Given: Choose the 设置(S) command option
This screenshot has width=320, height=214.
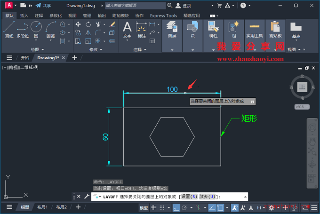Looking at the screenshot, I should pyautogui.click(x=189, y=197).
